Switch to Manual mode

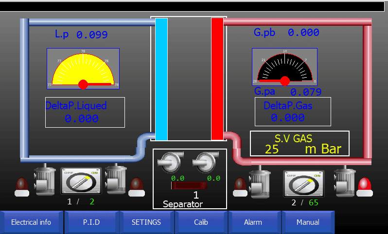coord(308,222)
